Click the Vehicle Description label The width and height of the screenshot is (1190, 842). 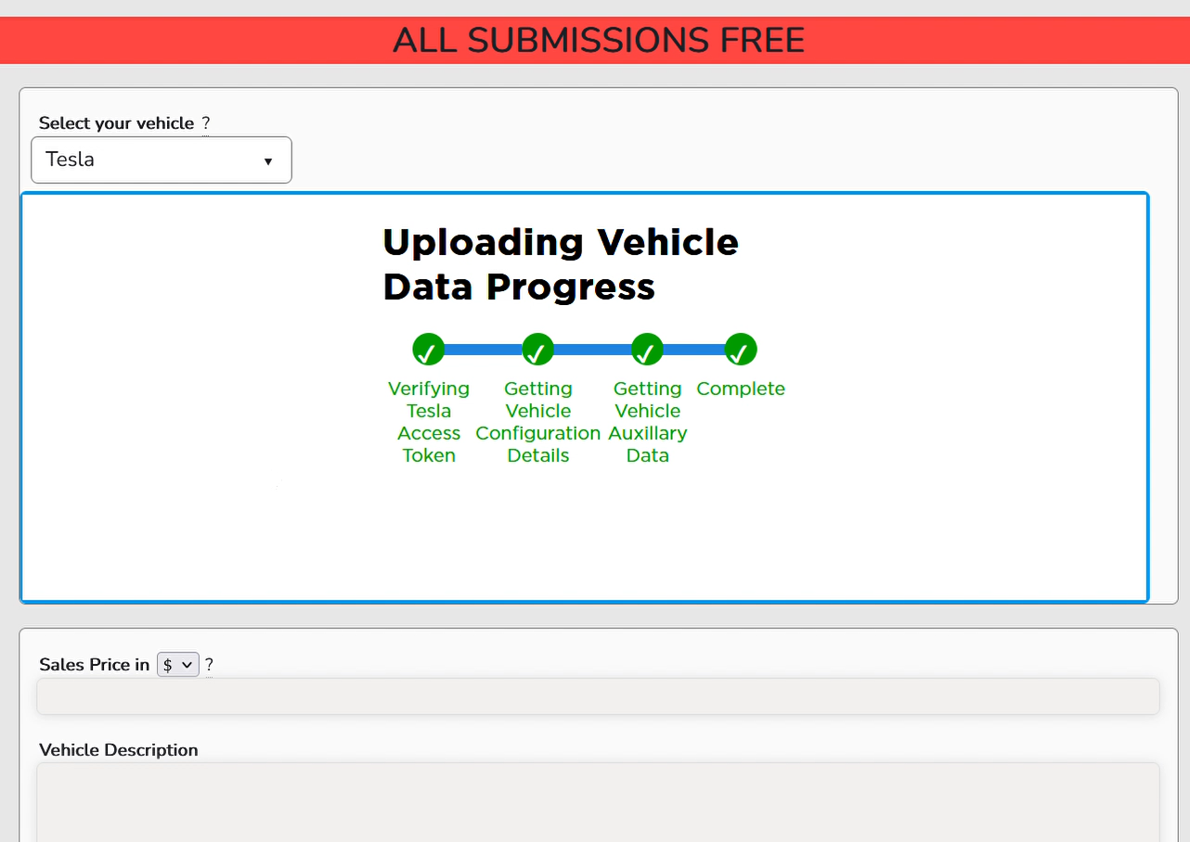(x=119, y=750)
